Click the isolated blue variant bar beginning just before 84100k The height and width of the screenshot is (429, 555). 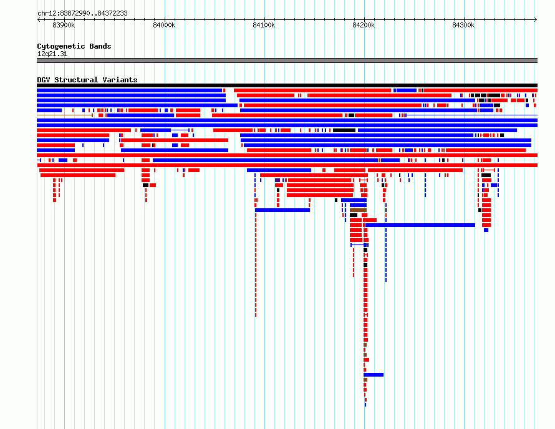pyautogui.click(x=282, y=210)
